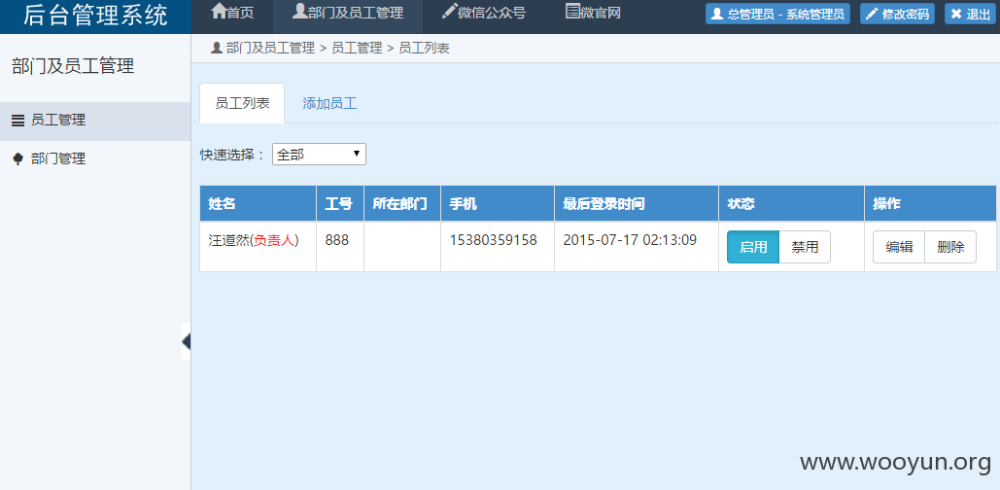Viewport: 1000px width, 490px height.
Task: Click the pencil icon beside 微信公众号
Action: pyautogui.click(x=450, y=11)
